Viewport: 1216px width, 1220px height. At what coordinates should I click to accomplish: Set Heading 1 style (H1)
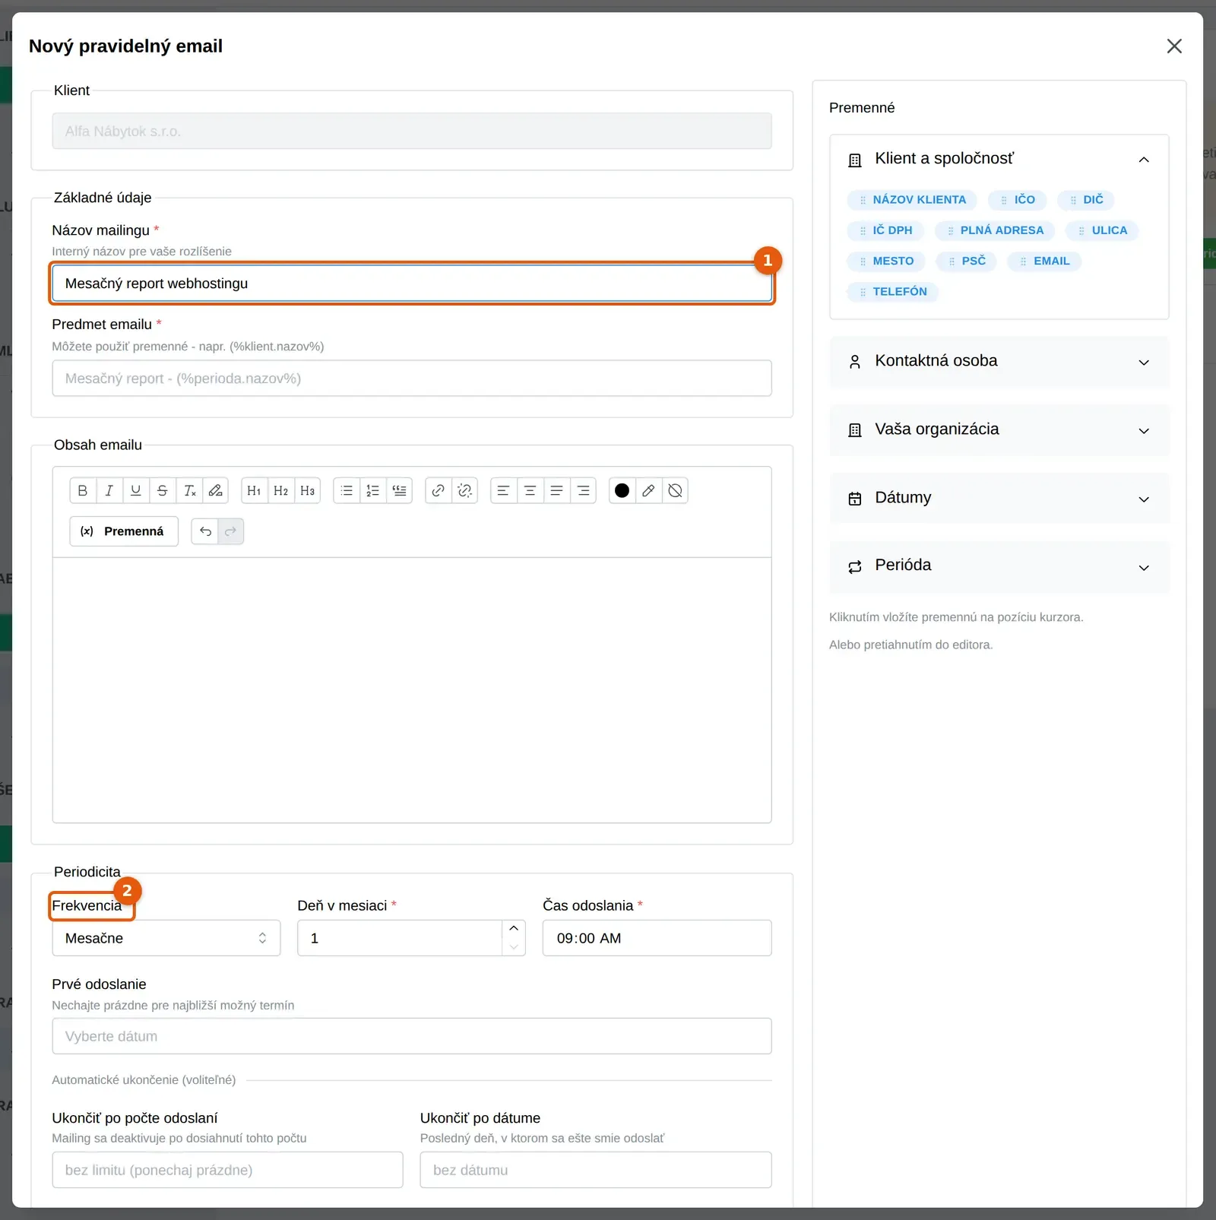255,491
